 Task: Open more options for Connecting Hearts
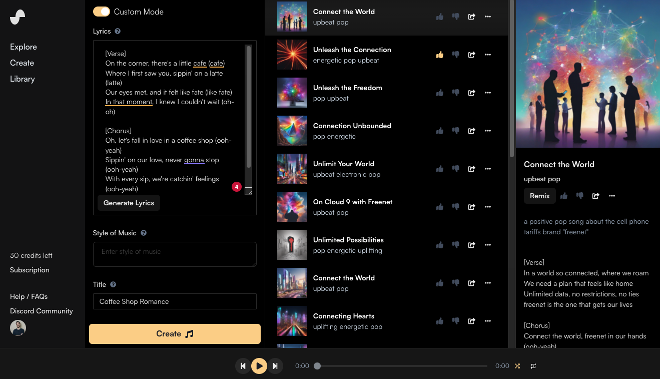pos(488,321)
